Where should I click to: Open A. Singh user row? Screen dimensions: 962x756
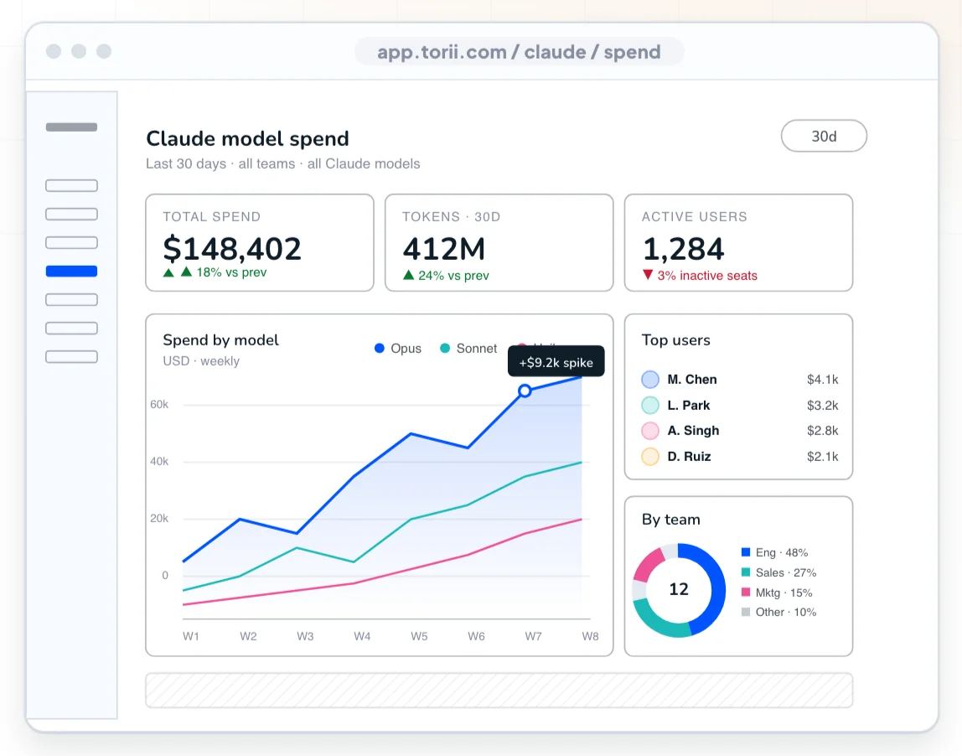click(739, 431)
